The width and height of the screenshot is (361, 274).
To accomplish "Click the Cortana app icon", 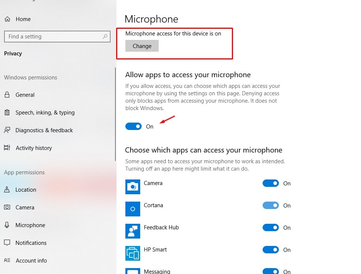I will coord(133,209).
